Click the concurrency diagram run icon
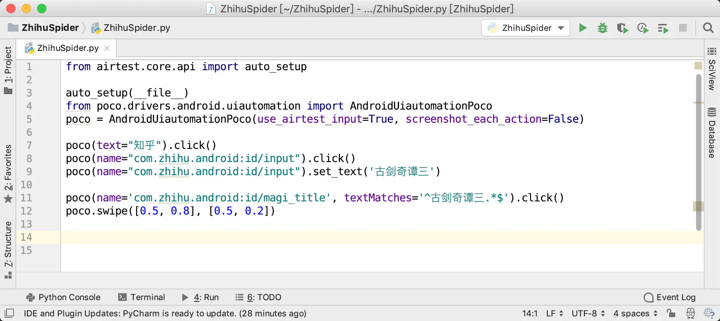720x321 pixels. (x=663, y=28)
